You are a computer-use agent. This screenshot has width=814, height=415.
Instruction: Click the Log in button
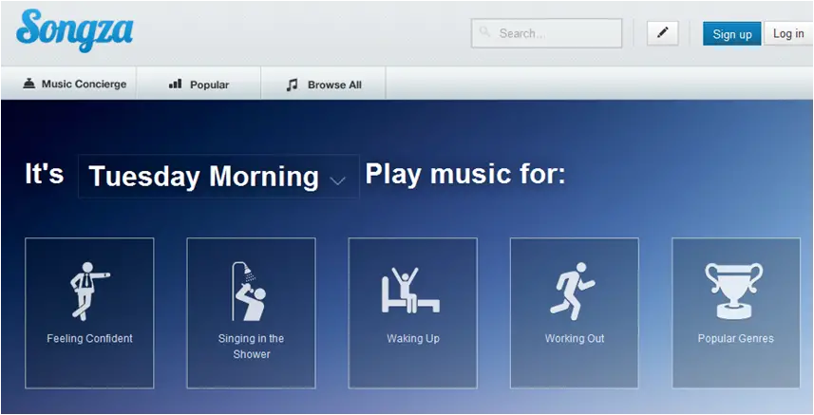coord(788,33)
